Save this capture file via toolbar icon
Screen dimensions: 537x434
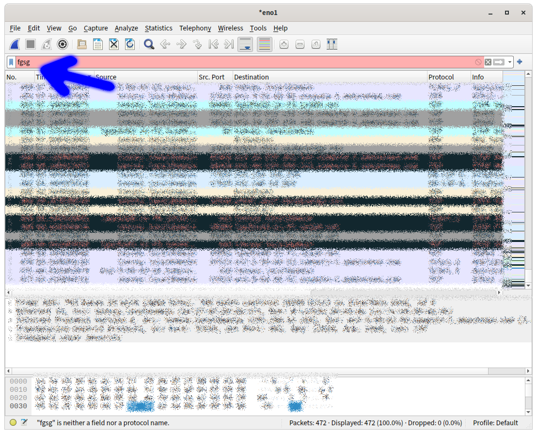(x=98, y=44)
